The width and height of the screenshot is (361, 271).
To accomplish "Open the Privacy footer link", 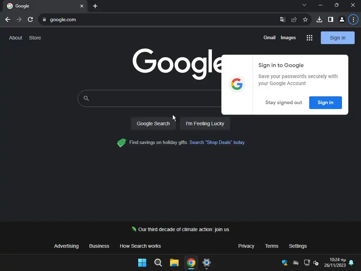I will coord(246,246).
